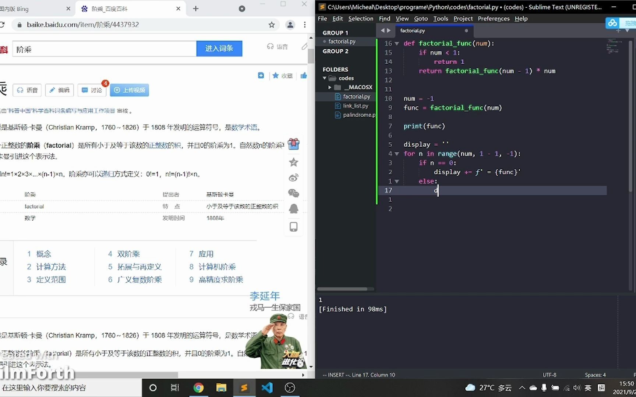Open link_list.py in the FOLDERS tree

point(356,106)
